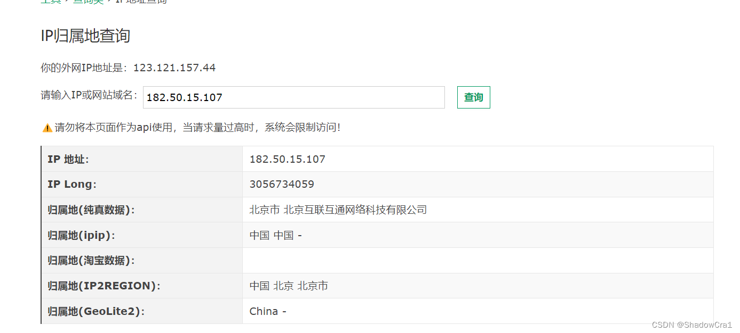Click the IP 地址 row label
Image resolution: width=740 pixels, height=333 pixels.
tap(68, 159)
